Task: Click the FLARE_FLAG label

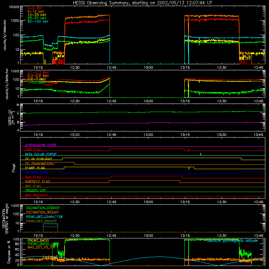Action: (x=35, y=168)
